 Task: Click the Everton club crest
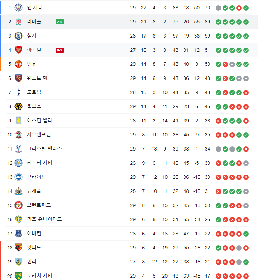19,234
